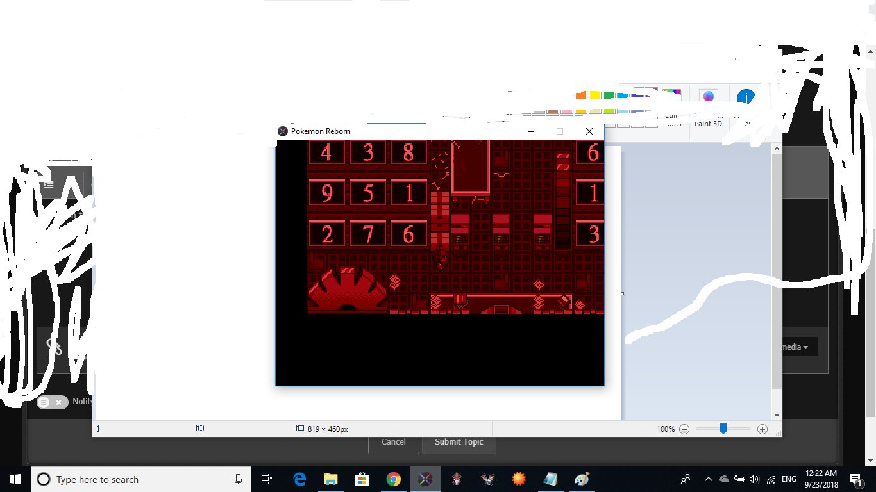Open File Explorer from the taskbar
876x492 pixels.
tap(331, 479)
